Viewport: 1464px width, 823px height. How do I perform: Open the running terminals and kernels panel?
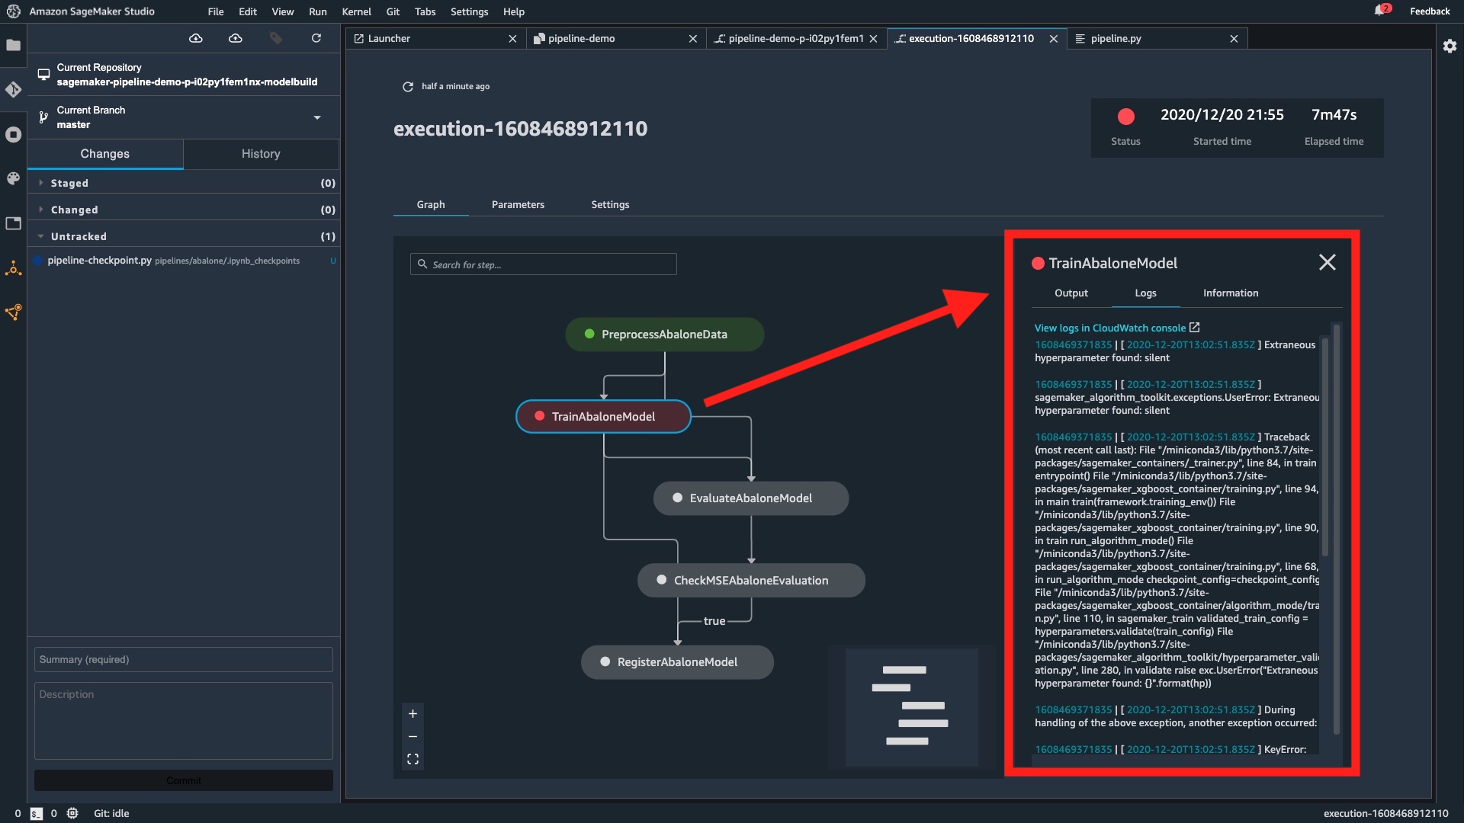(x=13, y=134)
